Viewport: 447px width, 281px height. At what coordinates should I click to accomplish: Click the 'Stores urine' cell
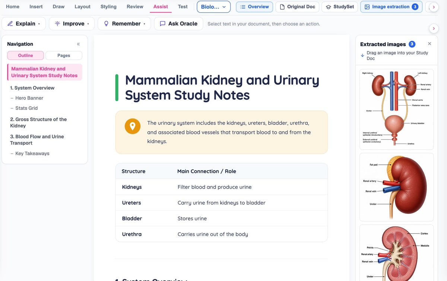click(192, 219)
